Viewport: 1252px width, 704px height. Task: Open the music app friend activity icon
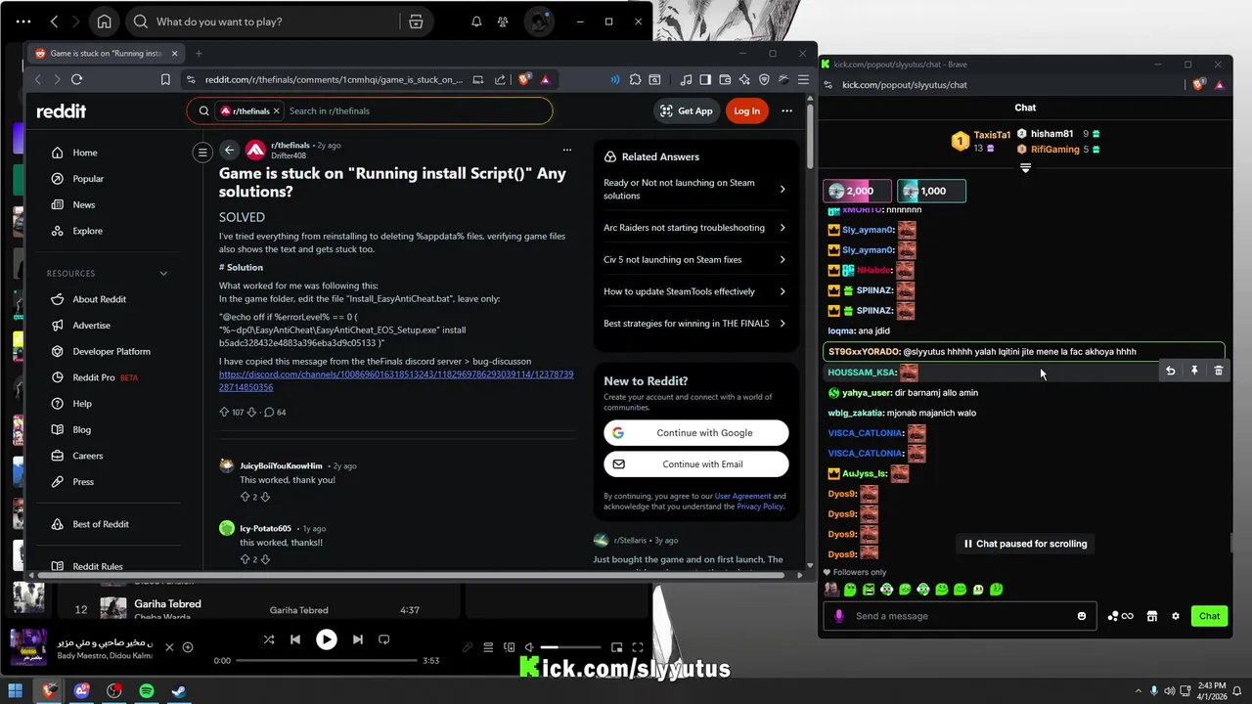(503, 22)
